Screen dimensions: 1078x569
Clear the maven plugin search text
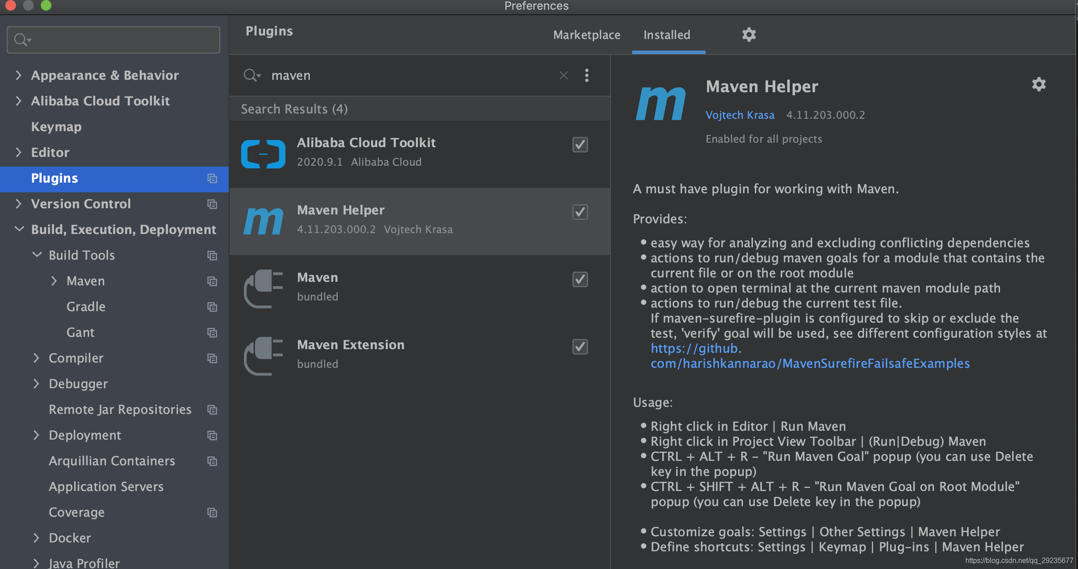click(x=563, y=76)
